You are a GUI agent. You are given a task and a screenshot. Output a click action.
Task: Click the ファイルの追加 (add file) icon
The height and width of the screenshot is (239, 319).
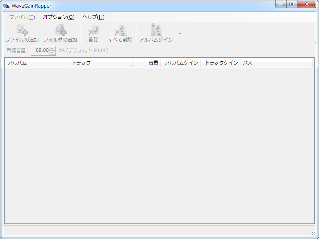(x=22, y=31)
